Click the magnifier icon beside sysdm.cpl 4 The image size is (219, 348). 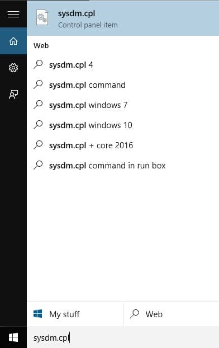point(38,64)
